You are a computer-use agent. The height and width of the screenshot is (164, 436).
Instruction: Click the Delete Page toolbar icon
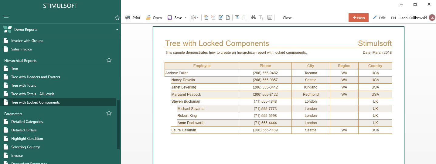(x=213, y=18)
